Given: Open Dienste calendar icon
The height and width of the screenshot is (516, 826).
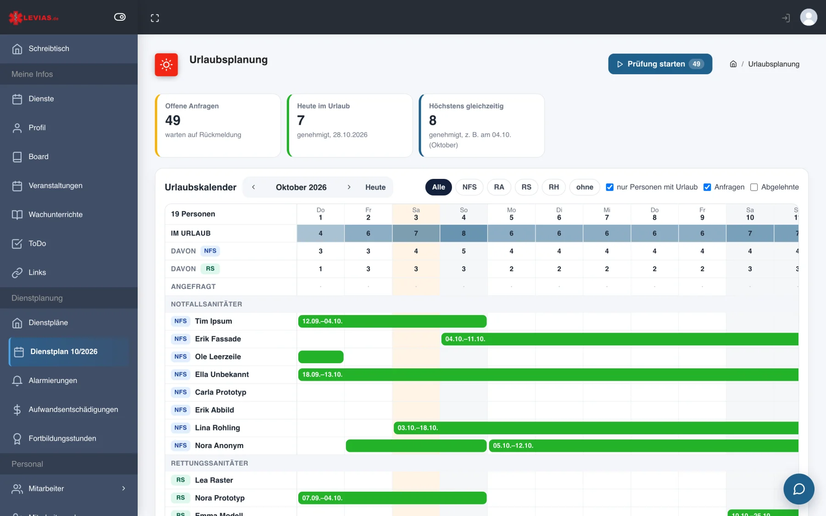Looking at the screenshot, I should pos(17,99).
